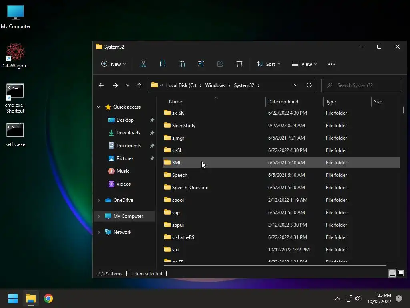Show hidden system tray icons
Viewport: 410px width, 308px height.
tap(338, 298)
